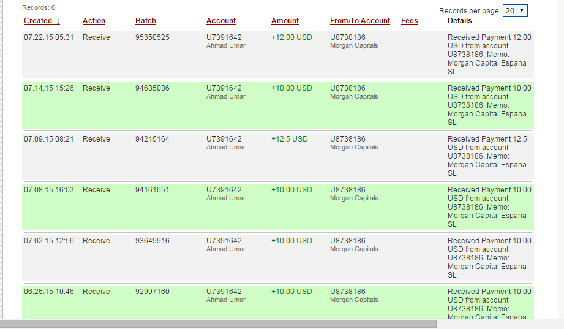564x329 pixels.
Task: Select batch number 94685086
Action: click(152, 88)
